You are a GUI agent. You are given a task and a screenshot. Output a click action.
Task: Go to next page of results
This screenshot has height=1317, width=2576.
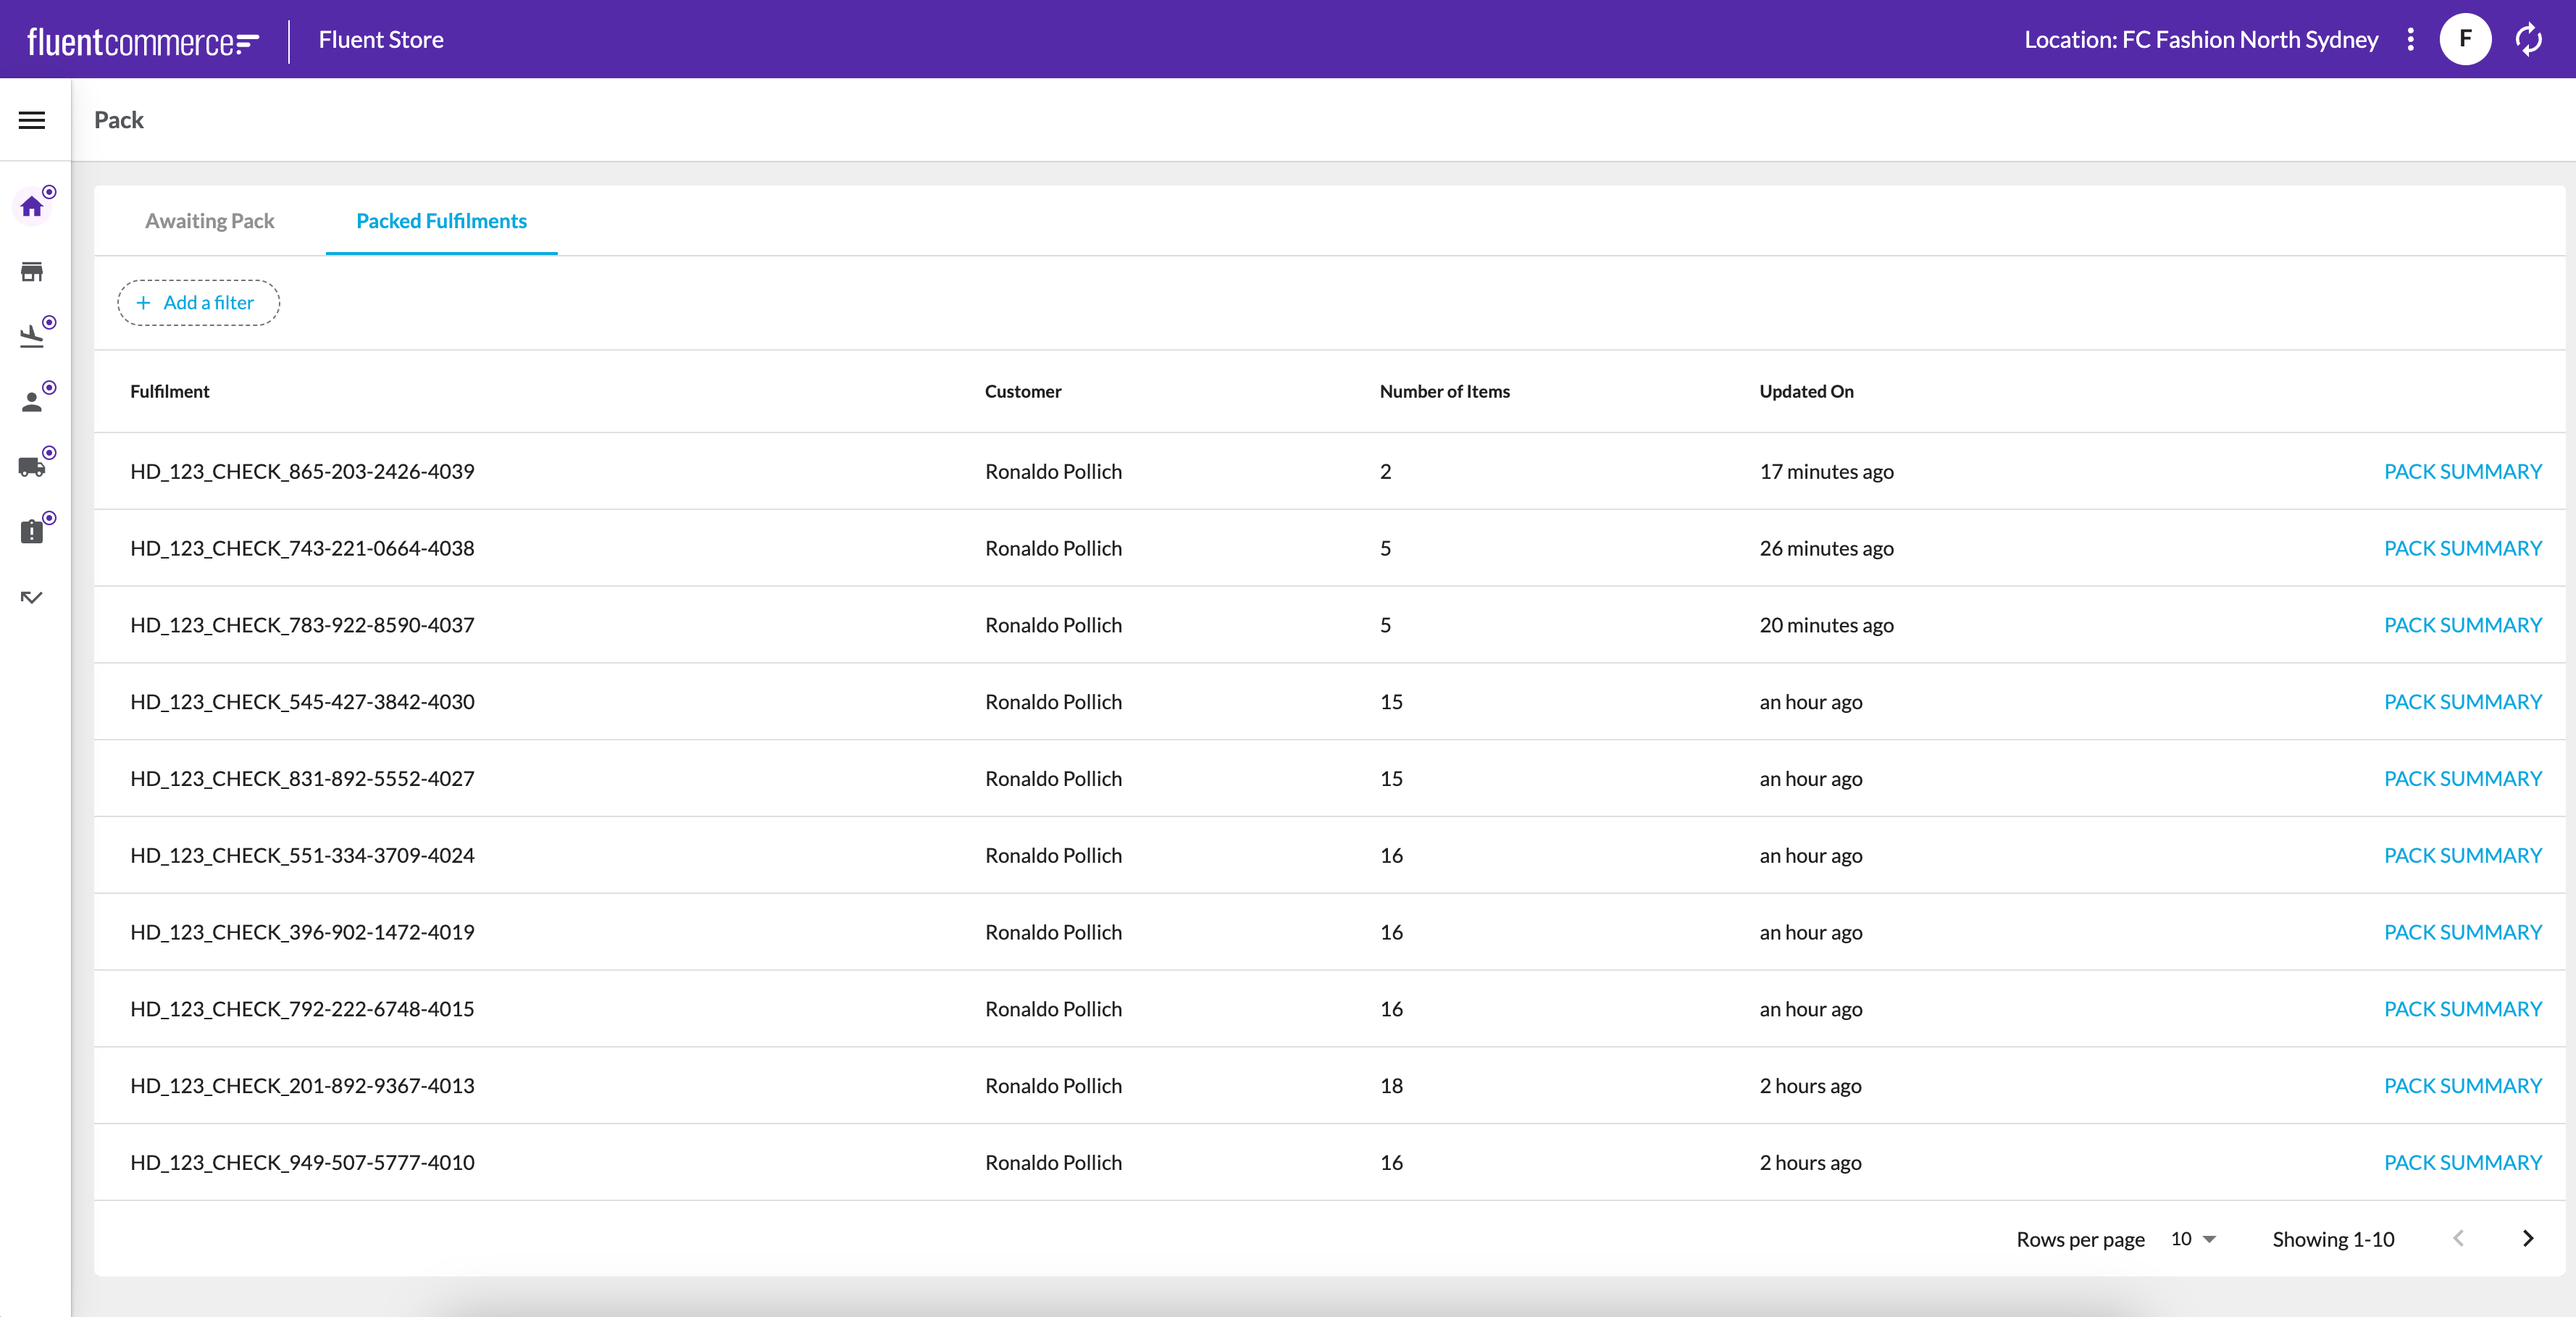(x=2527, y=1239)
